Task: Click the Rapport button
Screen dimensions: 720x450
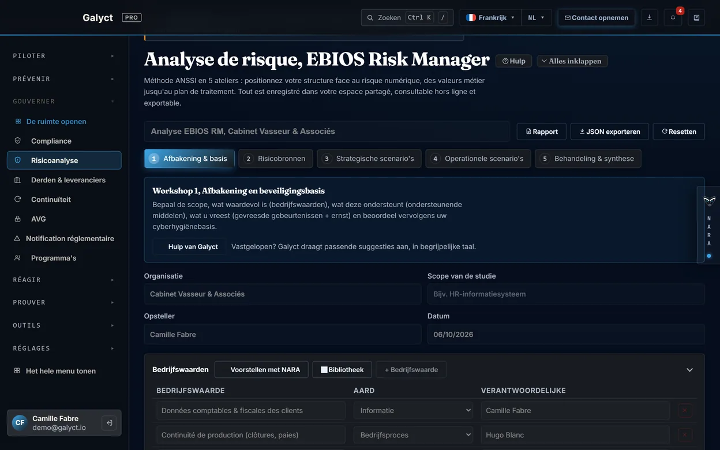Action: point(542,132)
